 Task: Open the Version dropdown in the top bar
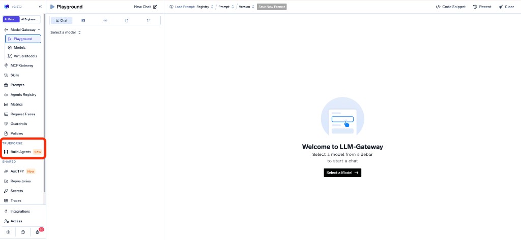247,7
